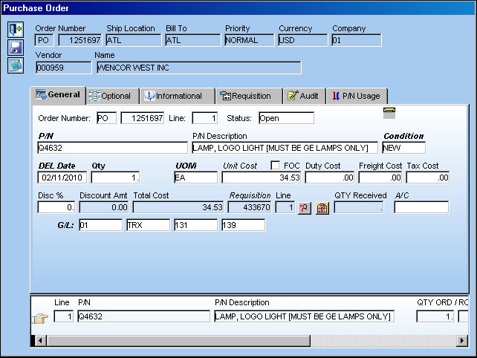Click the scrollbar right arrow button
Screen dimensions: 477x358
coord(462,341)
